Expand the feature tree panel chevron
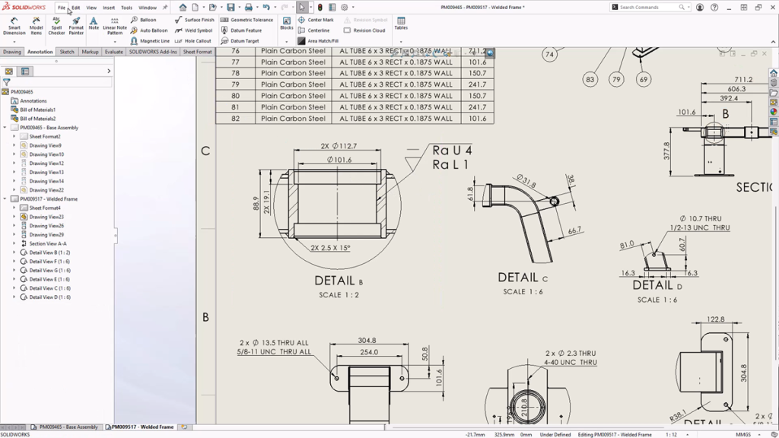The height and width of the screenshot is (438, 779). click(x=109, y=71)
